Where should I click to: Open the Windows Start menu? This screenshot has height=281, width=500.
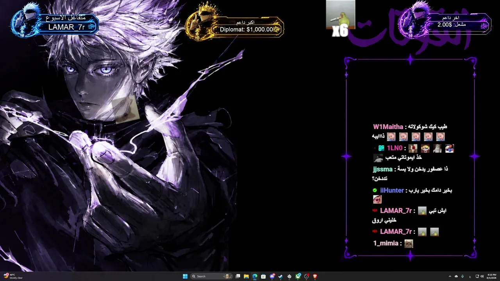[185, 276]
